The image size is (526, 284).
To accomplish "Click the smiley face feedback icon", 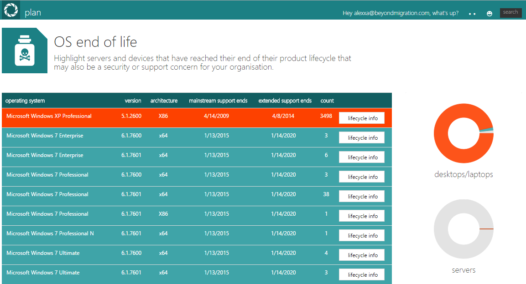I will [x=490, y=13].
